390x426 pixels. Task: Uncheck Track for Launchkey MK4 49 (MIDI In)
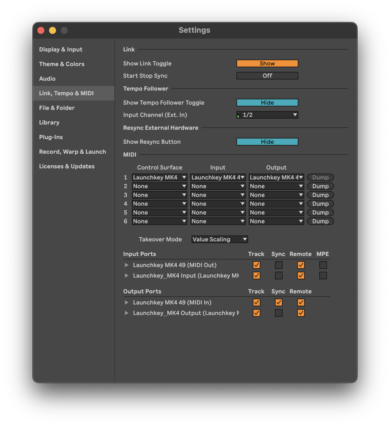[257, 302]
